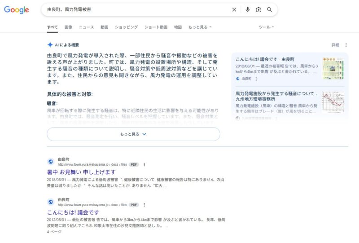Open こんにちは! 議会です - 由良町 source card
The height and width of the screenshot is (243, 359).
[265, 59]
